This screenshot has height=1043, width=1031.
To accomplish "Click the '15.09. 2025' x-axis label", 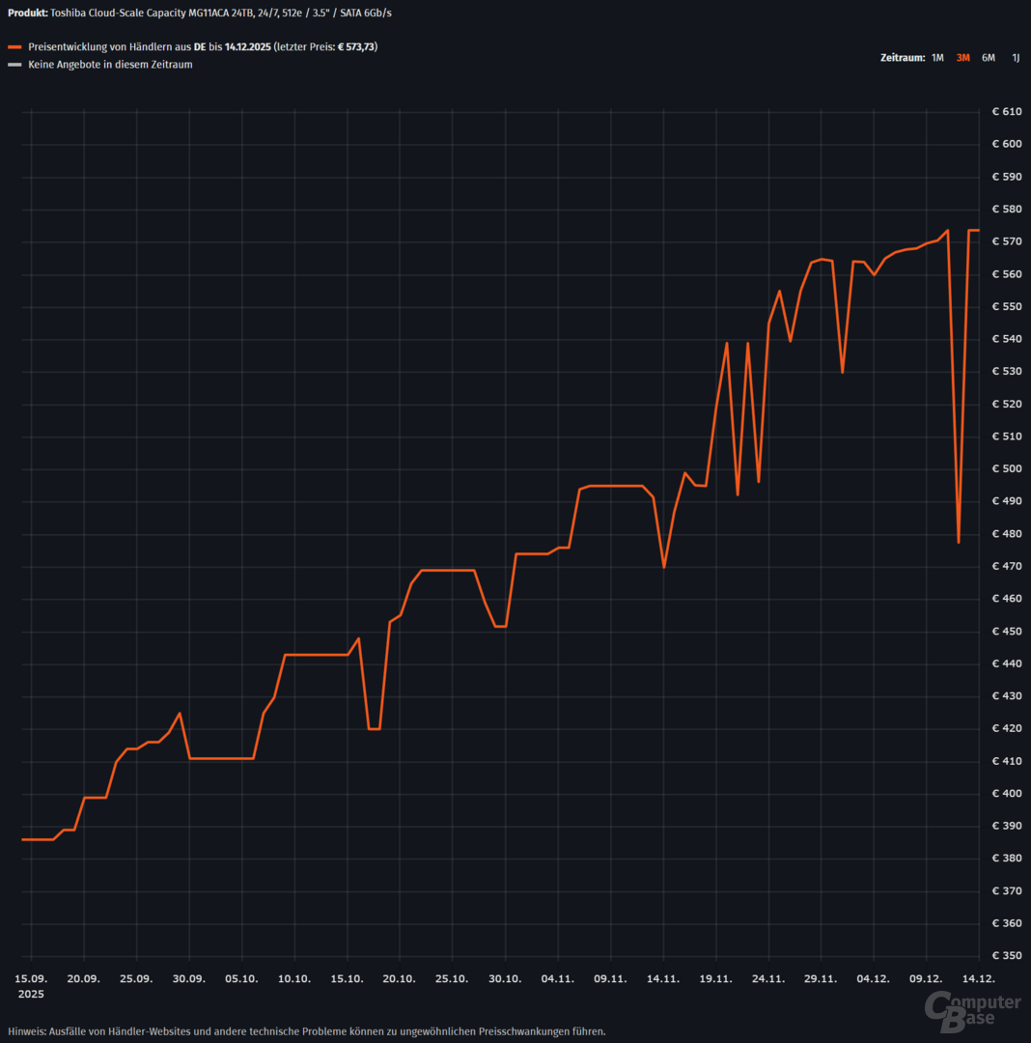I will 31,985.
